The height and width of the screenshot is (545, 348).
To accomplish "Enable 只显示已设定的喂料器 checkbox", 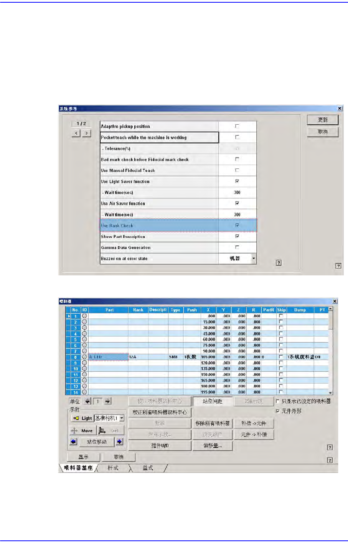I will point(278,401).
